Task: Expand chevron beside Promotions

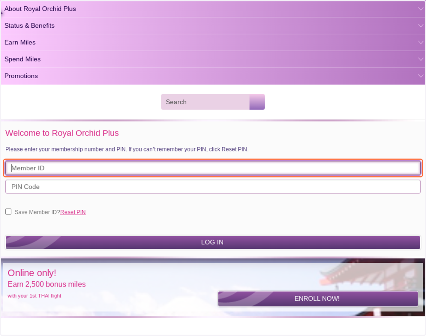Action: click(421, 76)
